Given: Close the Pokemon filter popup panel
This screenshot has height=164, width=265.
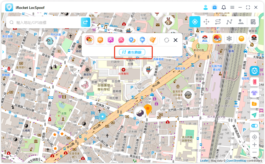Looking at the screenshot, I should point(176,40).
